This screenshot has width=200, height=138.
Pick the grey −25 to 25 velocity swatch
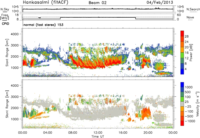coord(182,104)
